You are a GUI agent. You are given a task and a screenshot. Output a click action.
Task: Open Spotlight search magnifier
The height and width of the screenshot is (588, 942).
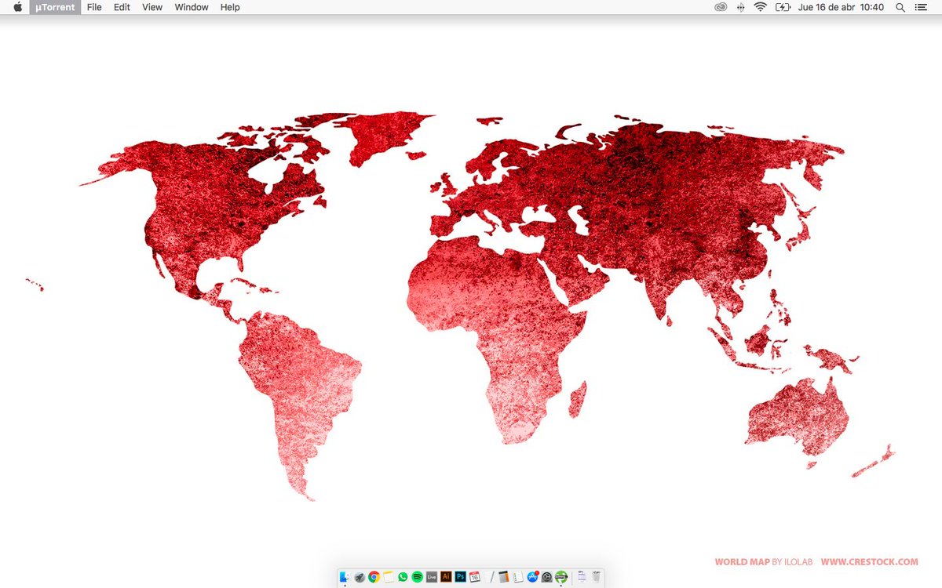tap(900, 7)
